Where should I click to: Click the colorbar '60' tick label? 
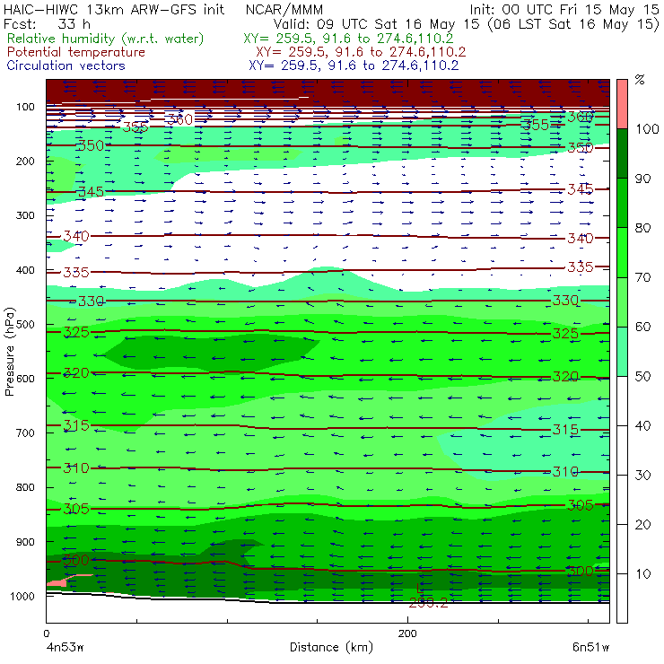click(642, 327)
